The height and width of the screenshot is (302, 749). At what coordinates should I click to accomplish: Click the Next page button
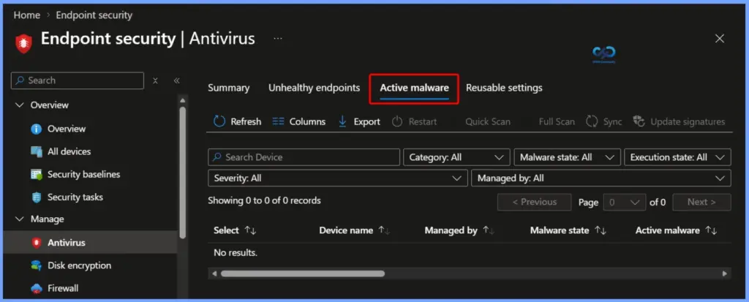point(701,202)
